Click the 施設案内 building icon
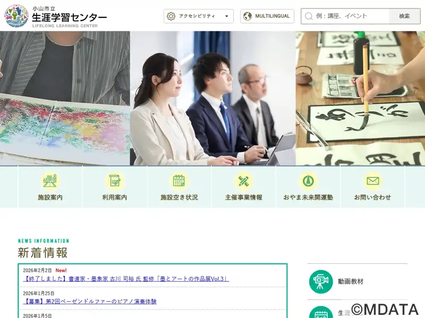Viewport: 425px width, 318px height. pyautogui.click(x=50, y=181)
